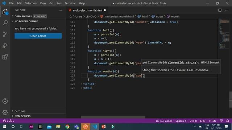Open PowerPoint from the taskbar

point(104,127)
